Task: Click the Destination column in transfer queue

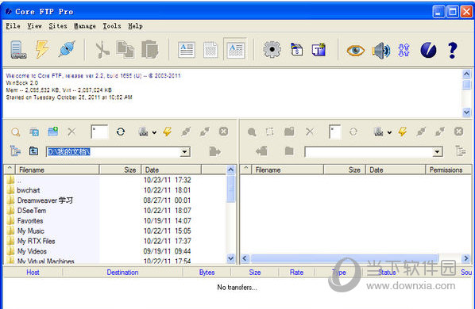Action: pos(122,273)
